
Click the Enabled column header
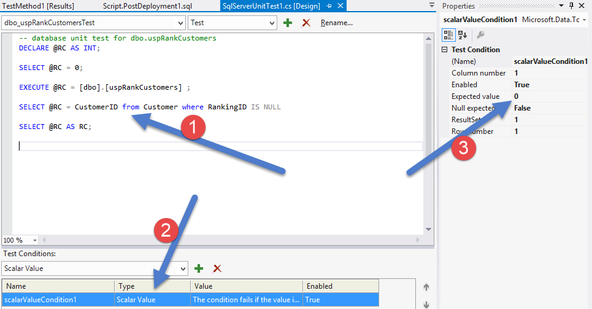(x=340, y=286)
